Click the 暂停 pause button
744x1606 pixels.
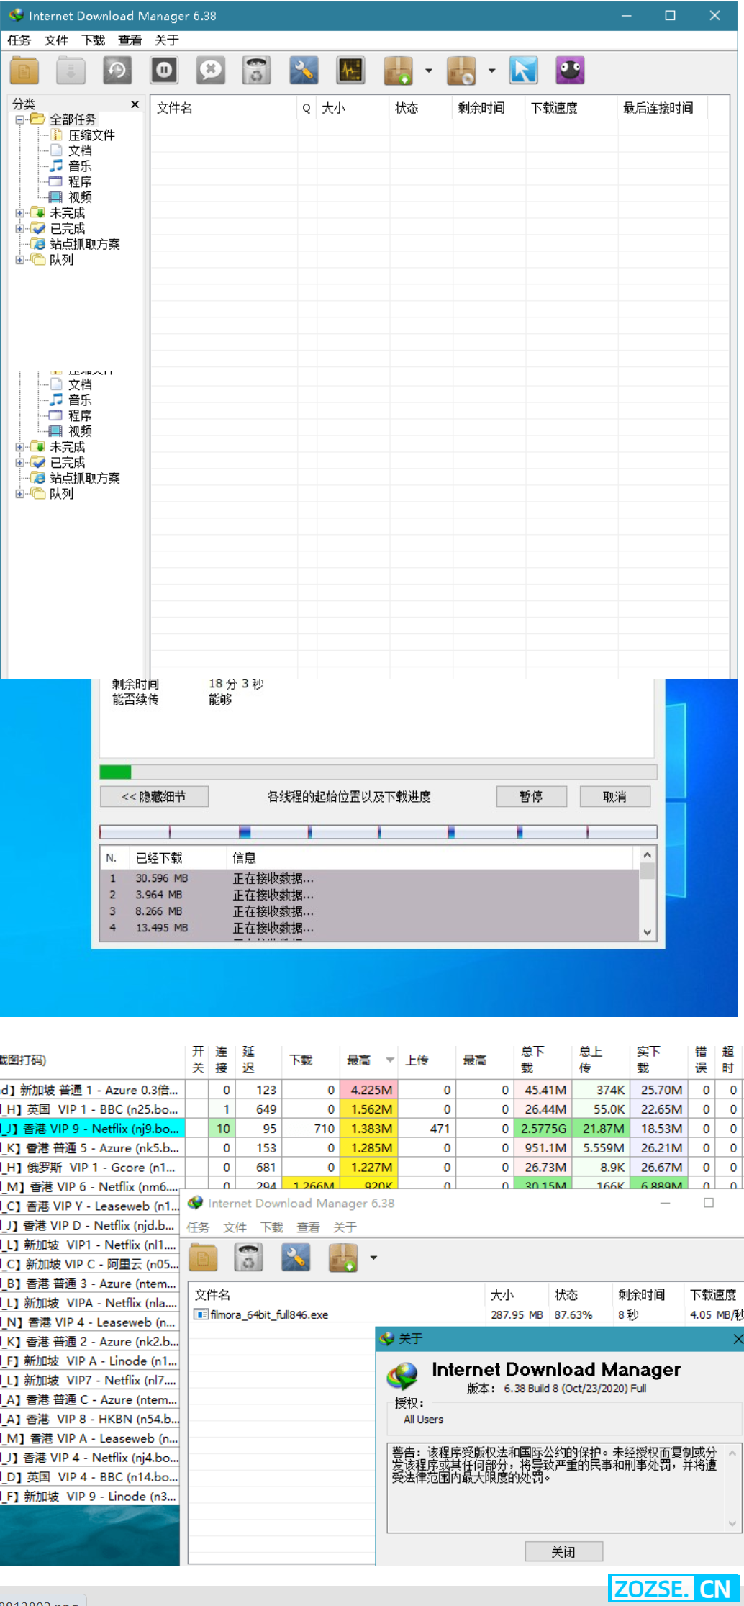pos(532,796)
